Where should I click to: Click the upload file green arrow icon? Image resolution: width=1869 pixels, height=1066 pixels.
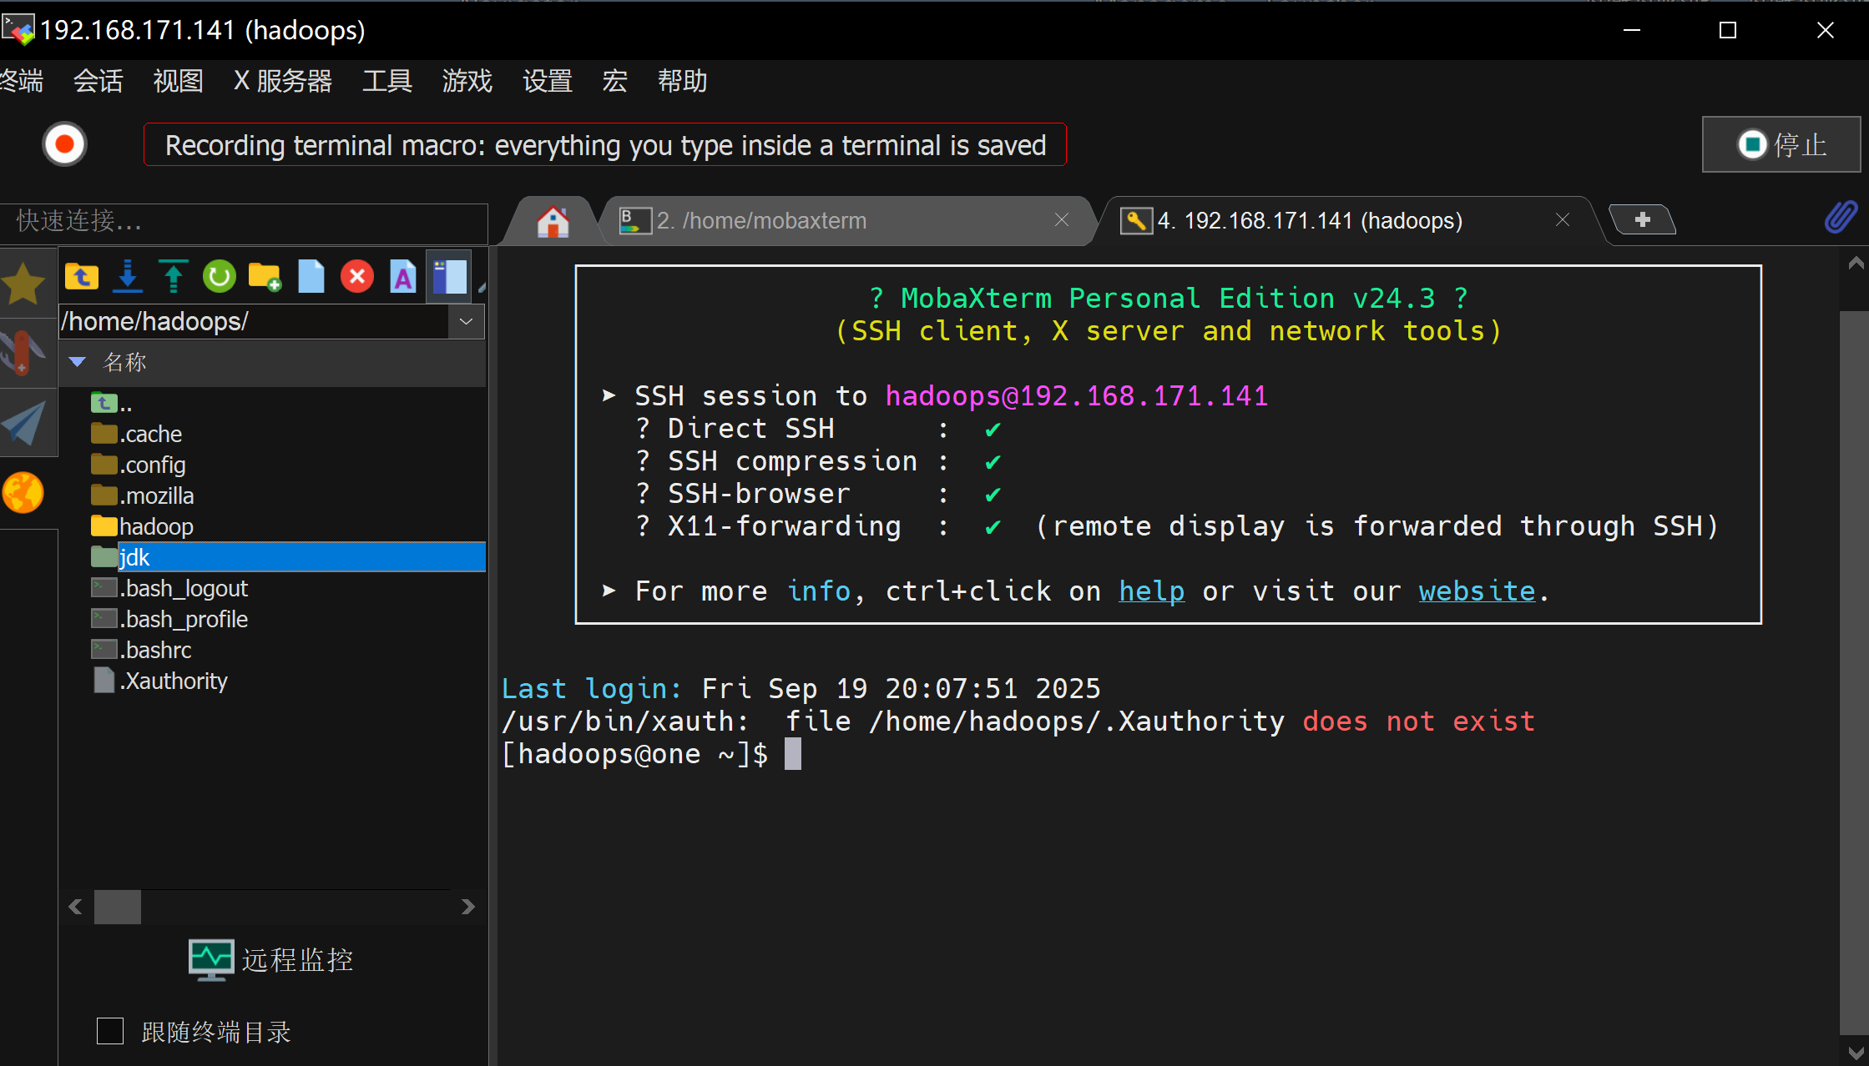(x=174, y=277)
